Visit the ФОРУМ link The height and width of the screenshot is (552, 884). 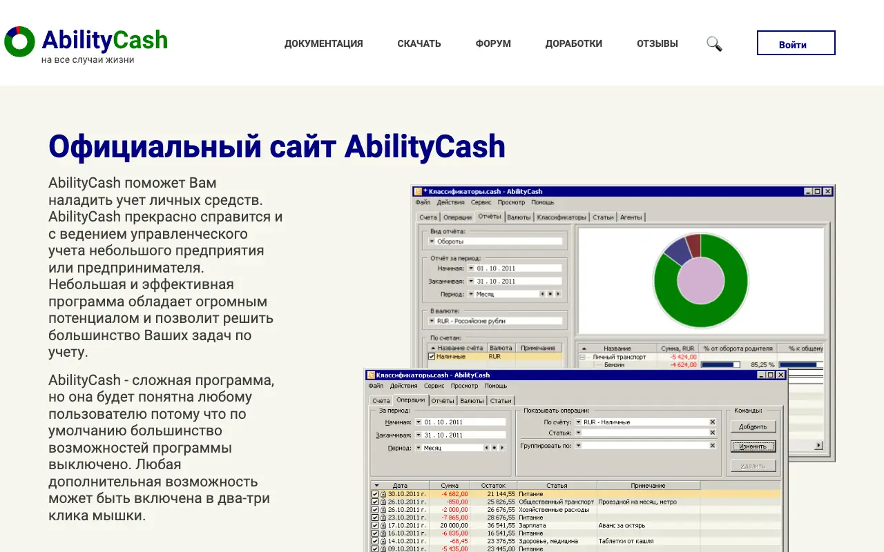click(493, 43)
